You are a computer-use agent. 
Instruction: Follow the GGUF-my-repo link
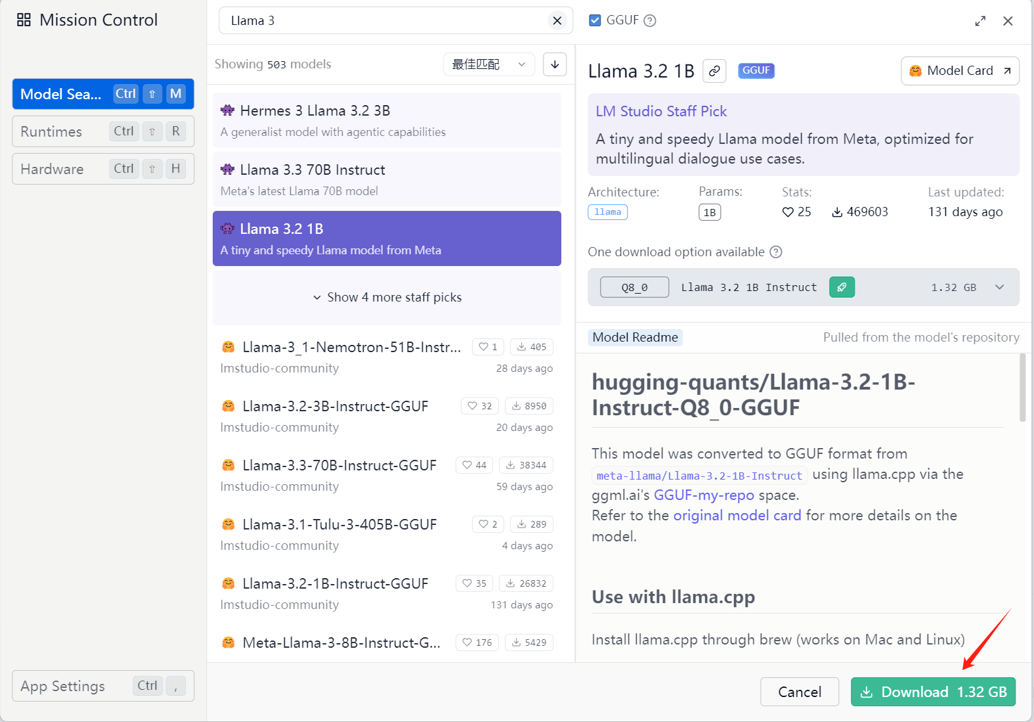coord(704,495)
